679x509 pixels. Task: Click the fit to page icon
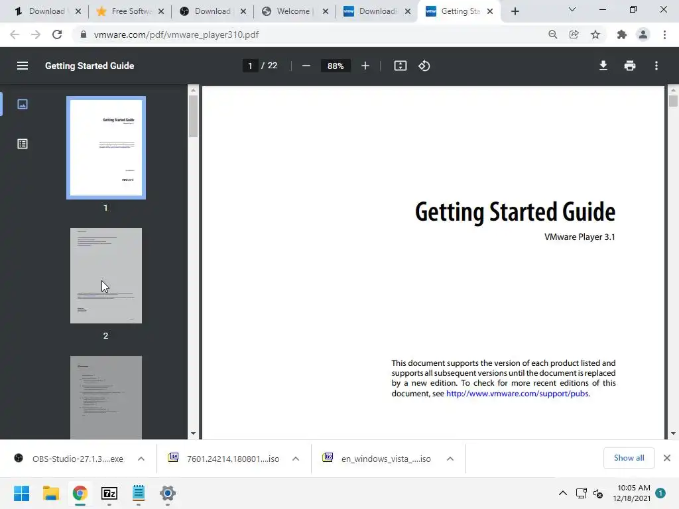(x=400, y=66)
